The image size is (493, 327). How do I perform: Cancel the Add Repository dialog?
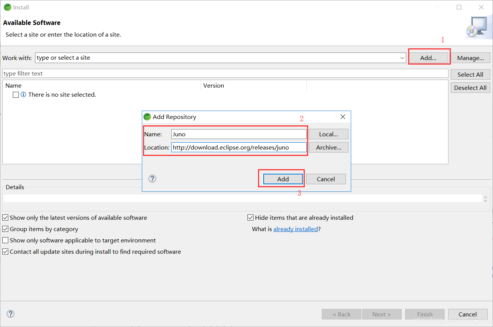click(x=326, y=179)
